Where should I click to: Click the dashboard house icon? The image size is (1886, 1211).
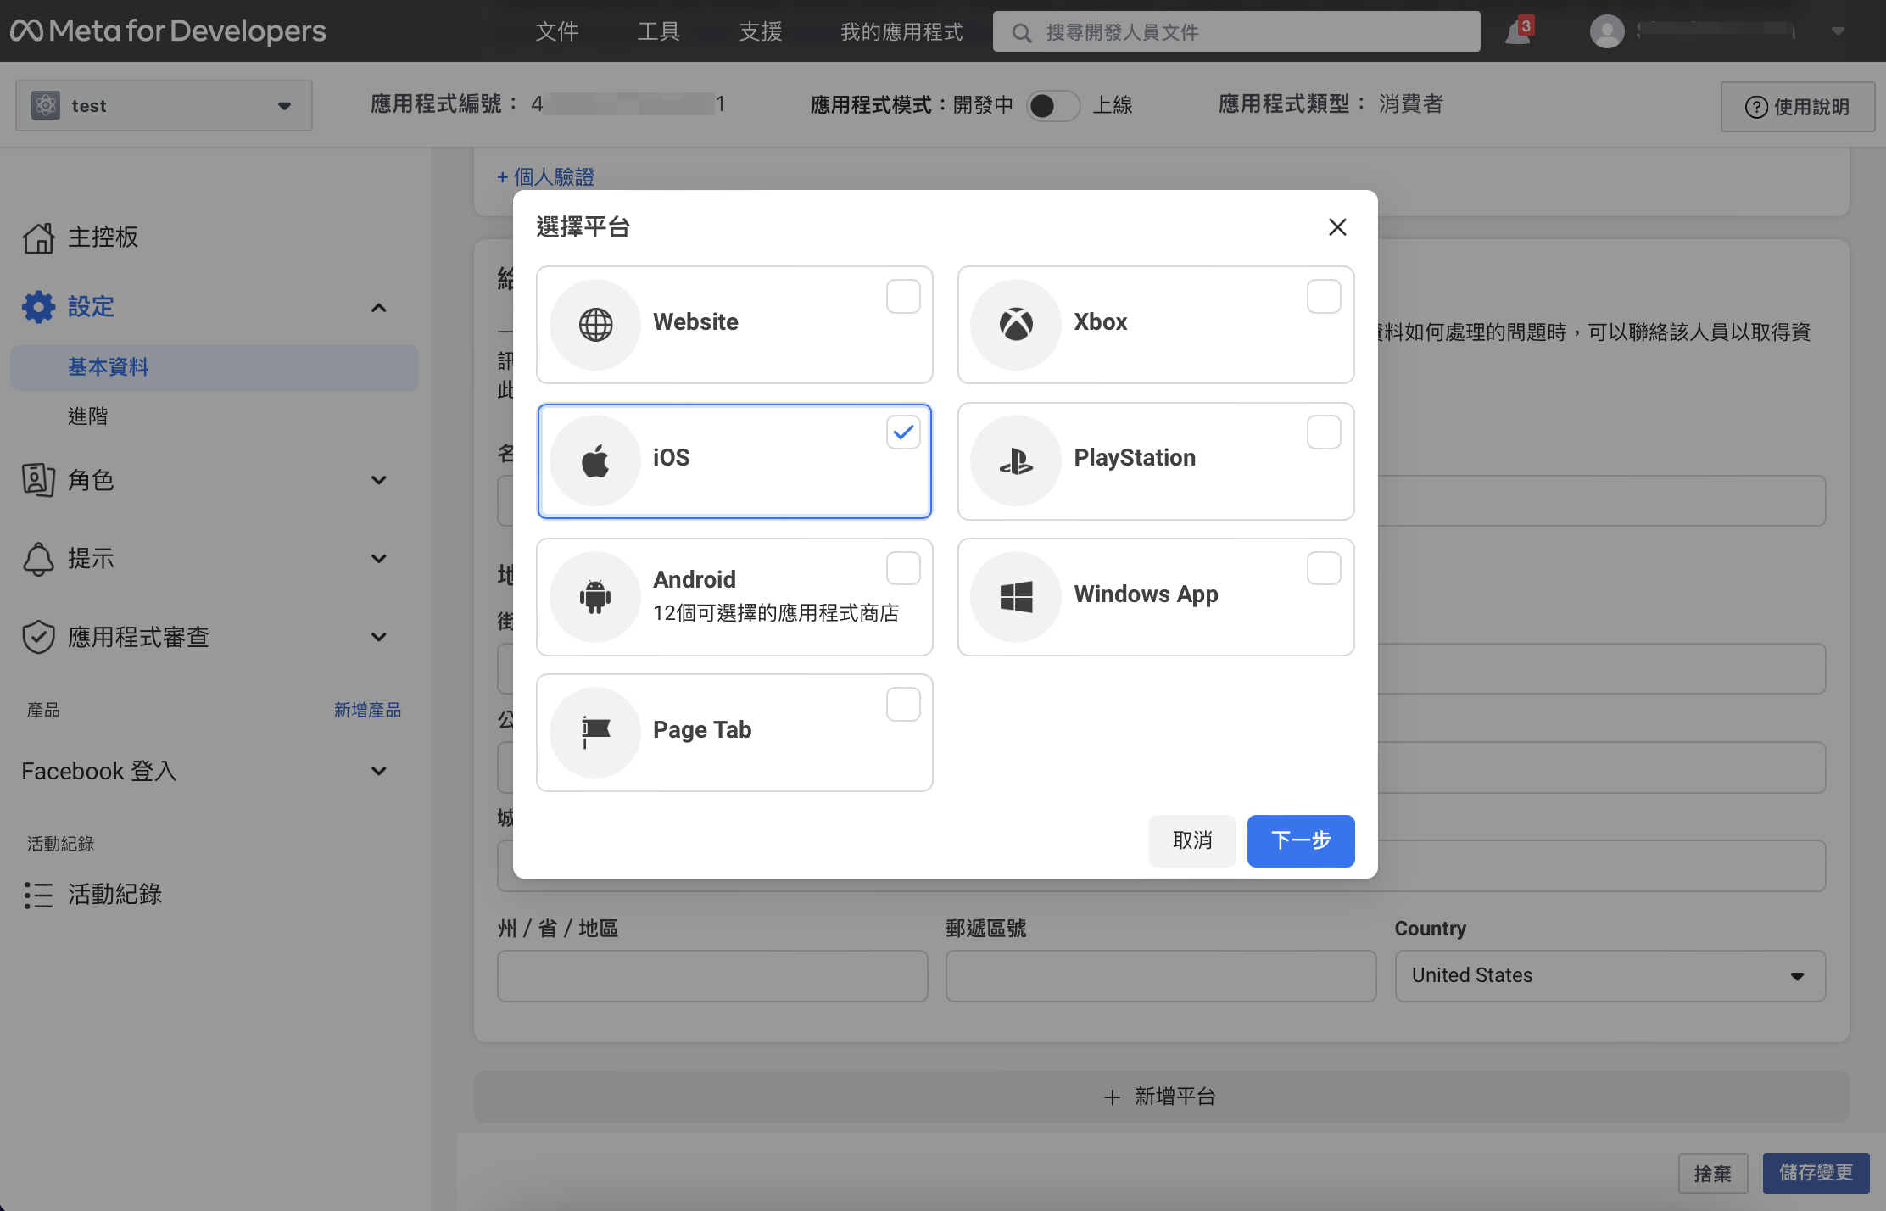(39, 237)
